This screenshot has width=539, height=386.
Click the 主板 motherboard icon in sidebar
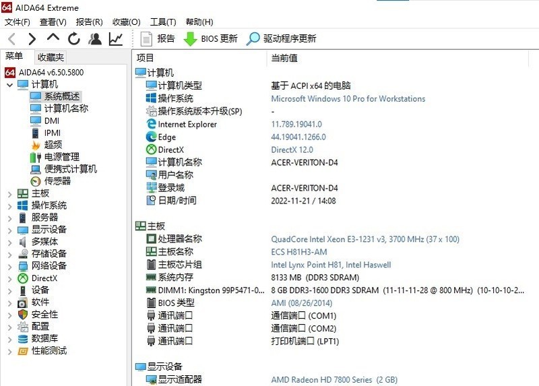[23, 193]
